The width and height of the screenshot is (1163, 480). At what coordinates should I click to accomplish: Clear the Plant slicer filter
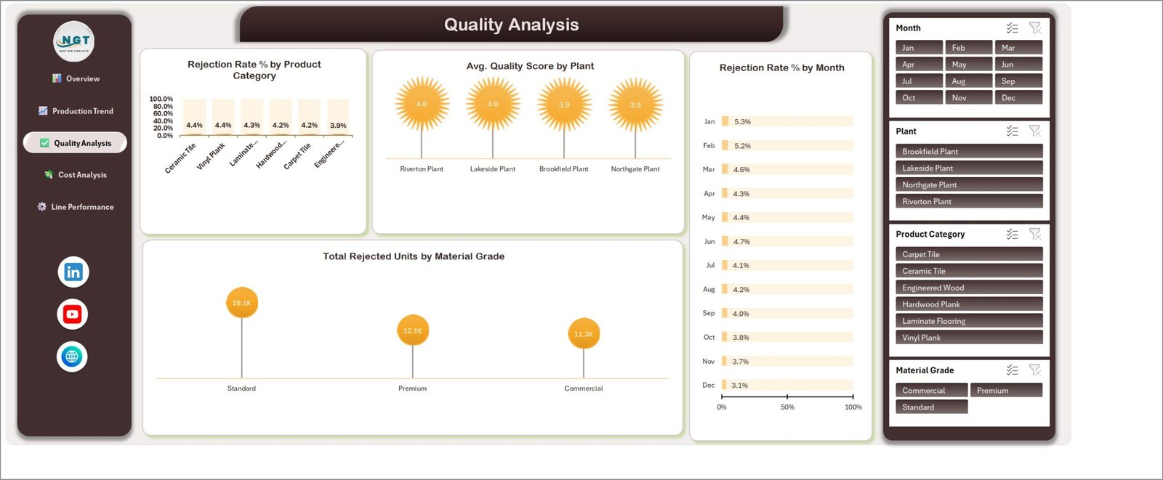pos(1035,131)
